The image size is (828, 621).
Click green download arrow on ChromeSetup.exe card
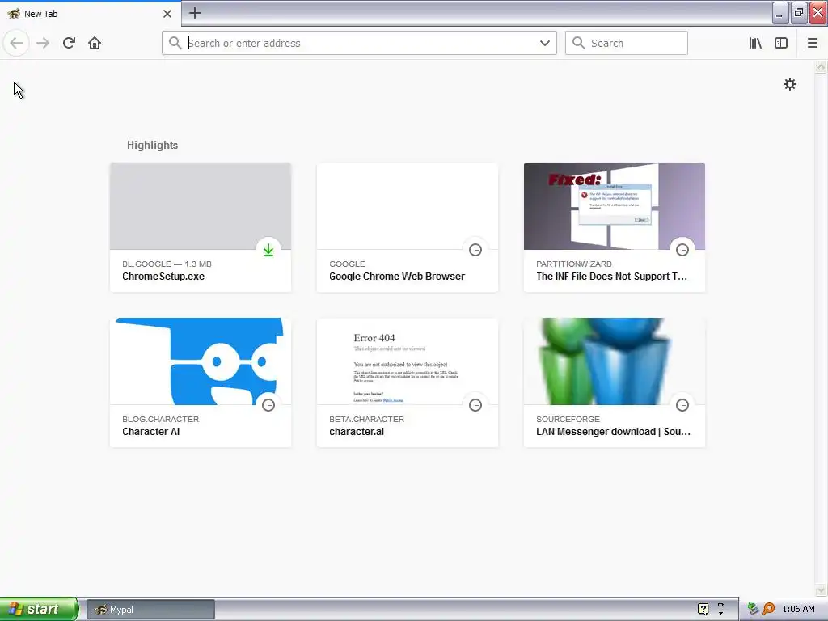point(268,250)
